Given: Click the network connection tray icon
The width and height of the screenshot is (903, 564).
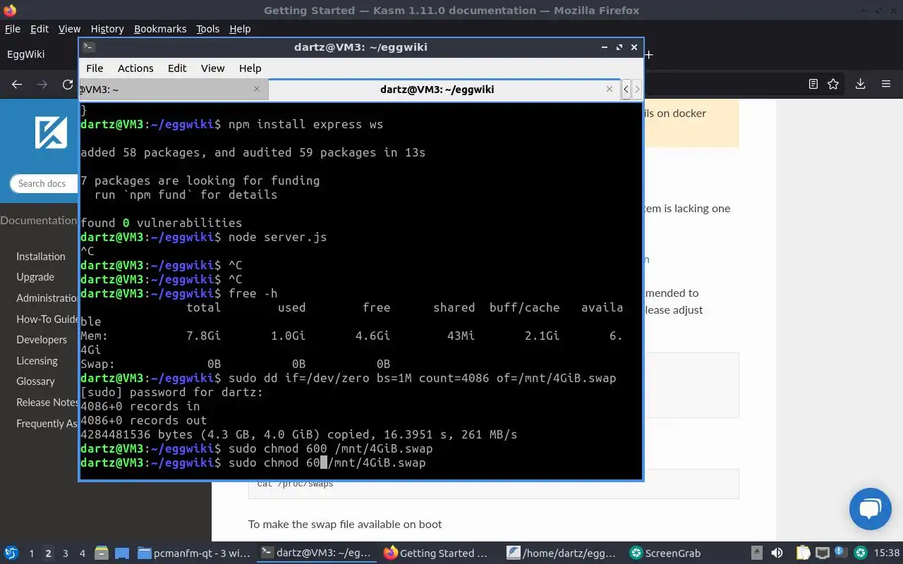Looking at the screenshot, I should click(x=823, y=553).
